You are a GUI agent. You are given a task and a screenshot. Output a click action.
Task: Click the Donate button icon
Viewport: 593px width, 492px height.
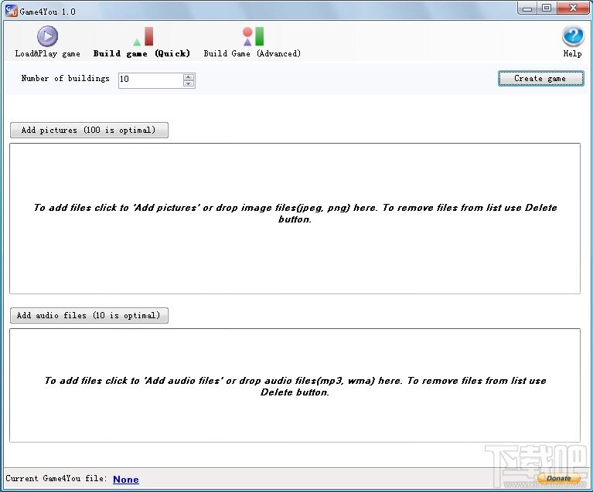click(558, 478)
